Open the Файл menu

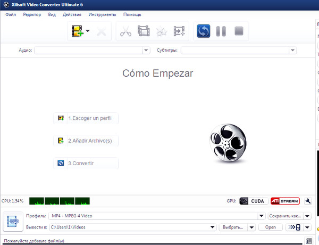point(11,14)
